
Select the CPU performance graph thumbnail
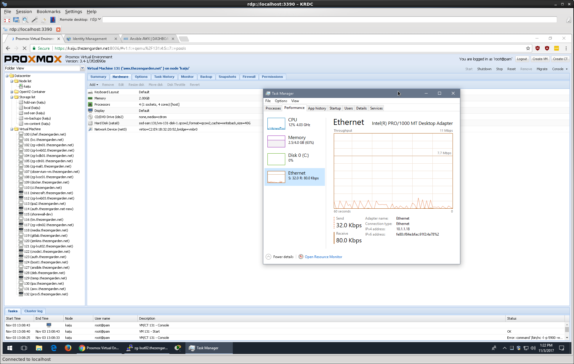pyautogui.click(x=276, y=124)
